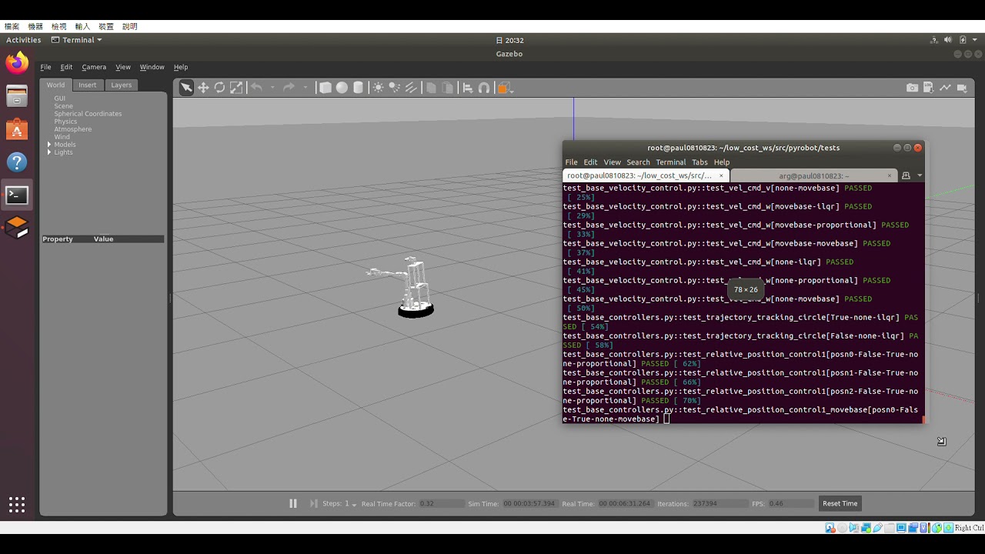Open the Window menu in Gazebo

click(152, 67)
